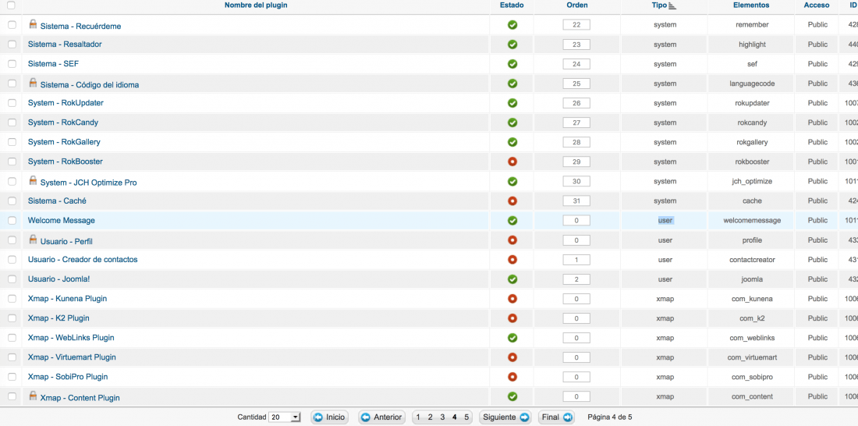Unpublish System - RokUpdater status icon

512,103
